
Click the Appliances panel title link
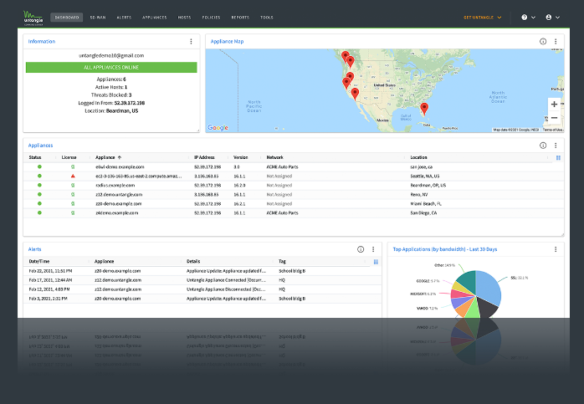(41, 146)
